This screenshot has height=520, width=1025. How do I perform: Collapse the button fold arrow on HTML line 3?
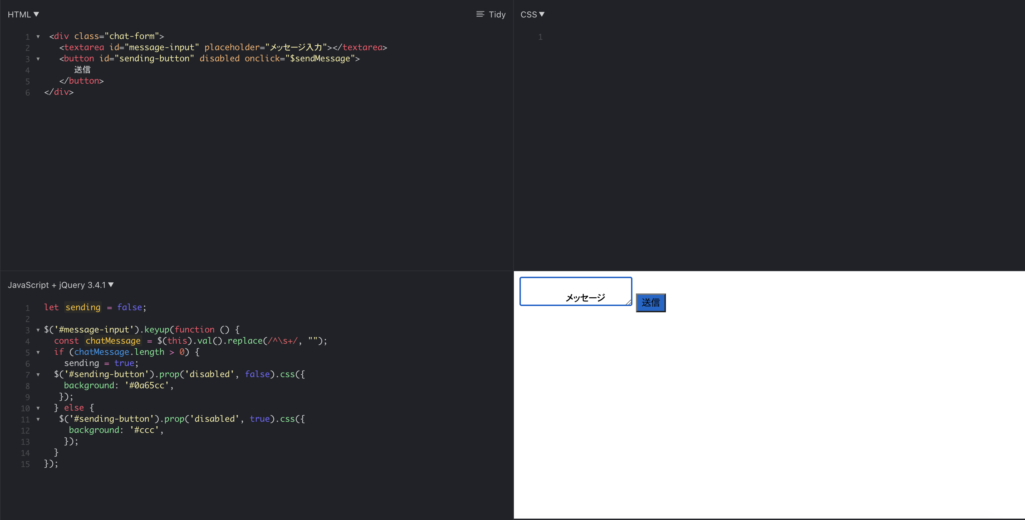tap(38, 59)
